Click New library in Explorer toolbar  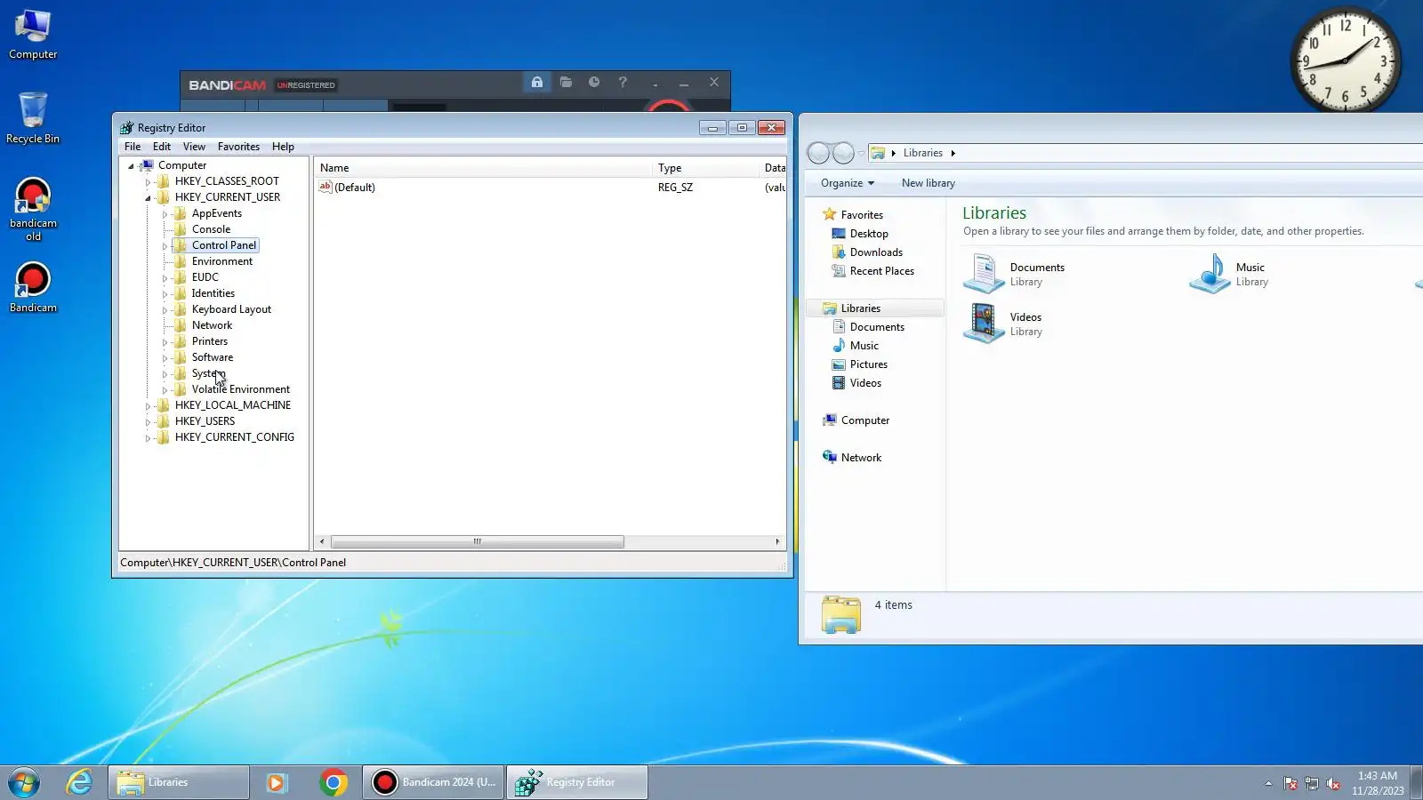[929, 183]
